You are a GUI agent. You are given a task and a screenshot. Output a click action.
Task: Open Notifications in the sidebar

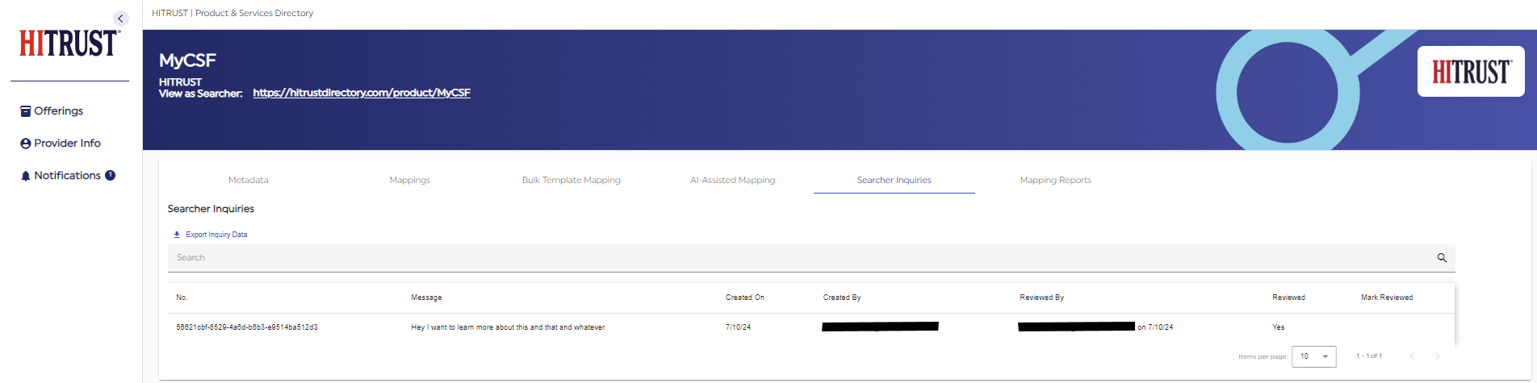tap(67, 176)
